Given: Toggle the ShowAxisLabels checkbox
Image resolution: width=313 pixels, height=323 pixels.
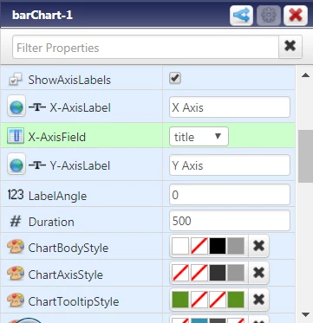Looking at the screenshot, I should 175,78.
